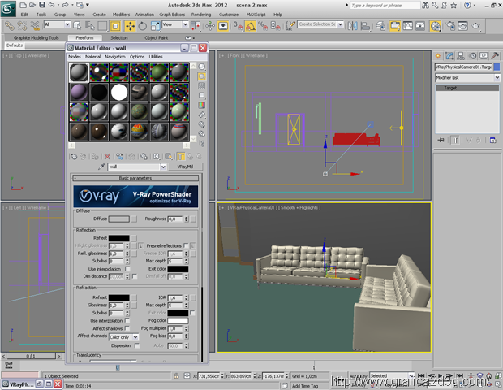Select the Select and Move tool

click(130, 25)
